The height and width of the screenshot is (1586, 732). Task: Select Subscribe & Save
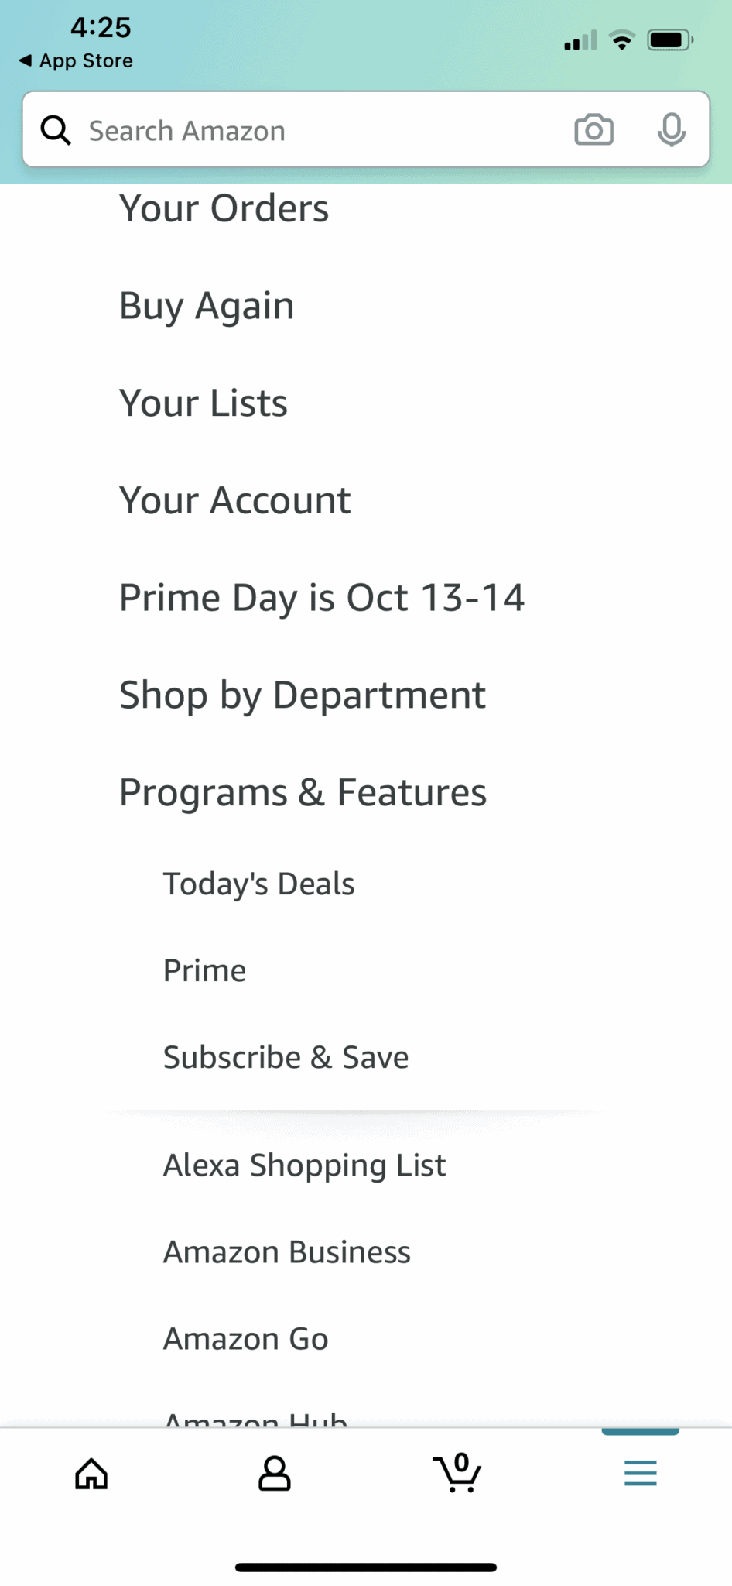(x=286, y=1057)
